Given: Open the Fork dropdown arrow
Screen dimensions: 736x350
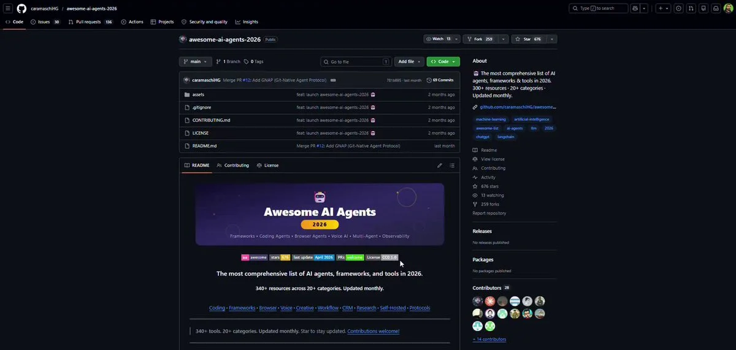Looking at the screenshot, I should (x=504, y=39).
